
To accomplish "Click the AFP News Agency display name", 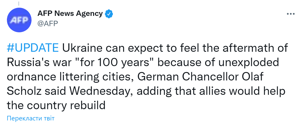I will click(x=70, y=14).
